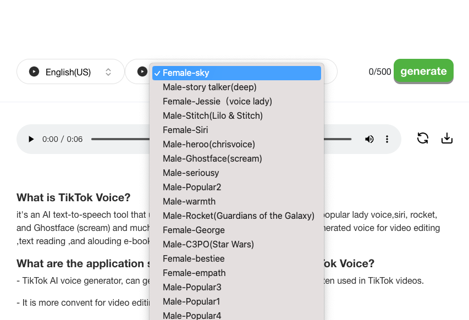Click play icon beside voice selector
The width and height of the screenshot is (469, 320).
142,71
